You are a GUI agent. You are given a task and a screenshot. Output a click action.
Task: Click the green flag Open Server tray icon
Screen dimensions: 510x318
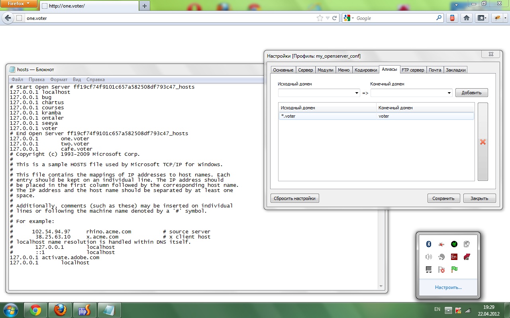[x=454, y=270]
